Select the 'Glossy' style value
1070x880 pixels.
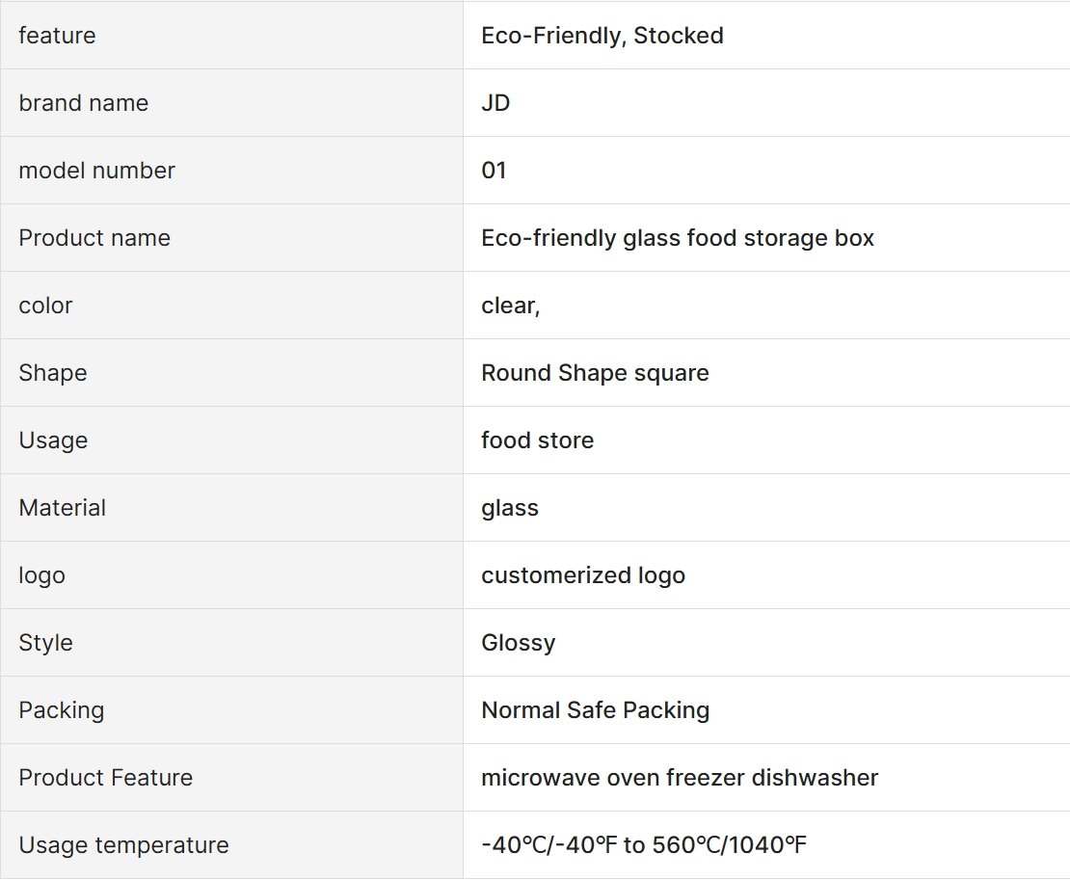pyautogui.click(x=518, y=643)
